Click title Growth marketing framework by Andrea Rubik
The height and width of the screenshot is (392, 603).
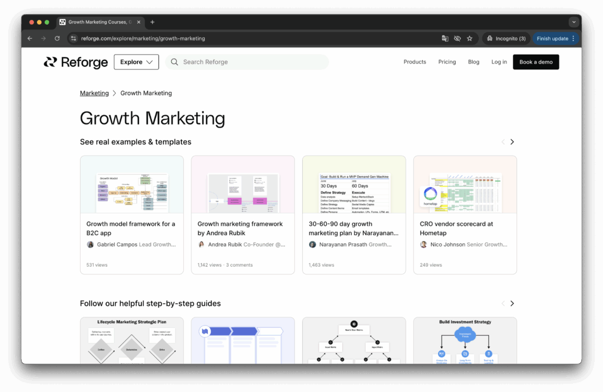coord(240,229)
